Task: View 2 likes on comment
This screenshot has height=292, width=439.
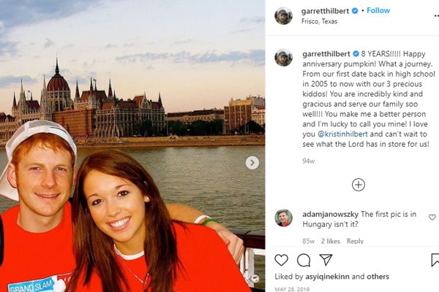Action: coord(331,241)
